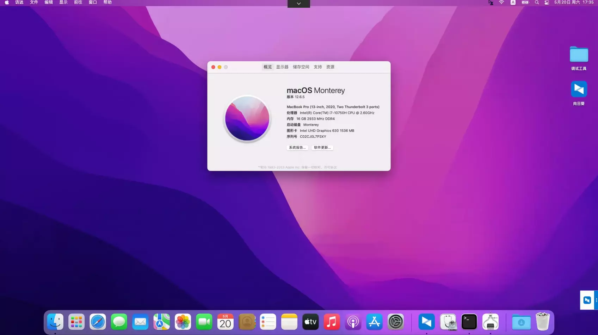Image resolution: width=598 pixels, height=335 pixels.
Task: Expand the hidden menu bar chevron at top center
Action: 298,4
